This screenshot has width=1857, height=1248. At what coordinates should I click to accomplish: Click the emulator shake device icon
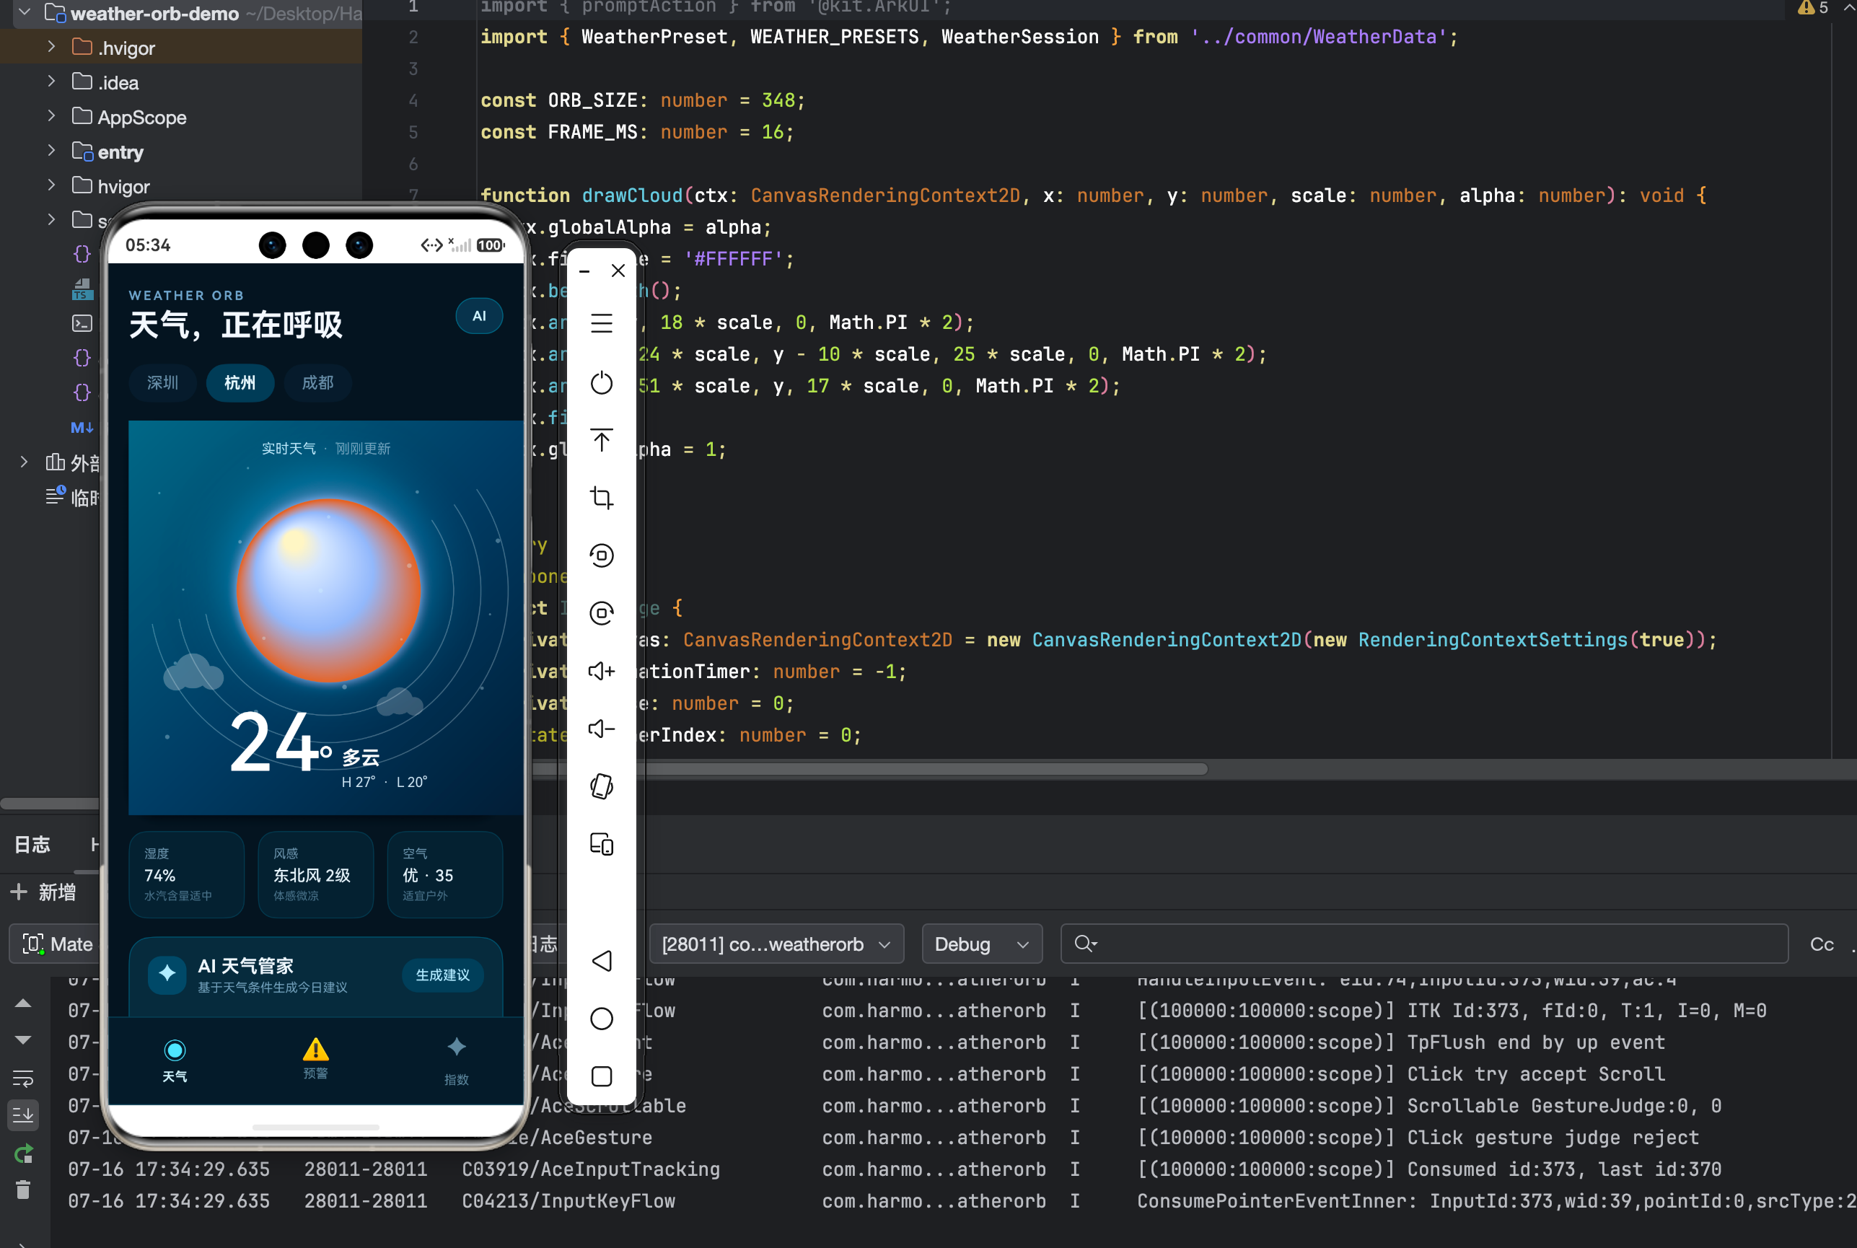point(602,786)
